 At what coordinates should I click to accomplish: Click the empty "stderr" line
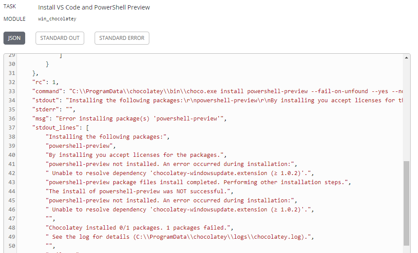pos(54,109)
